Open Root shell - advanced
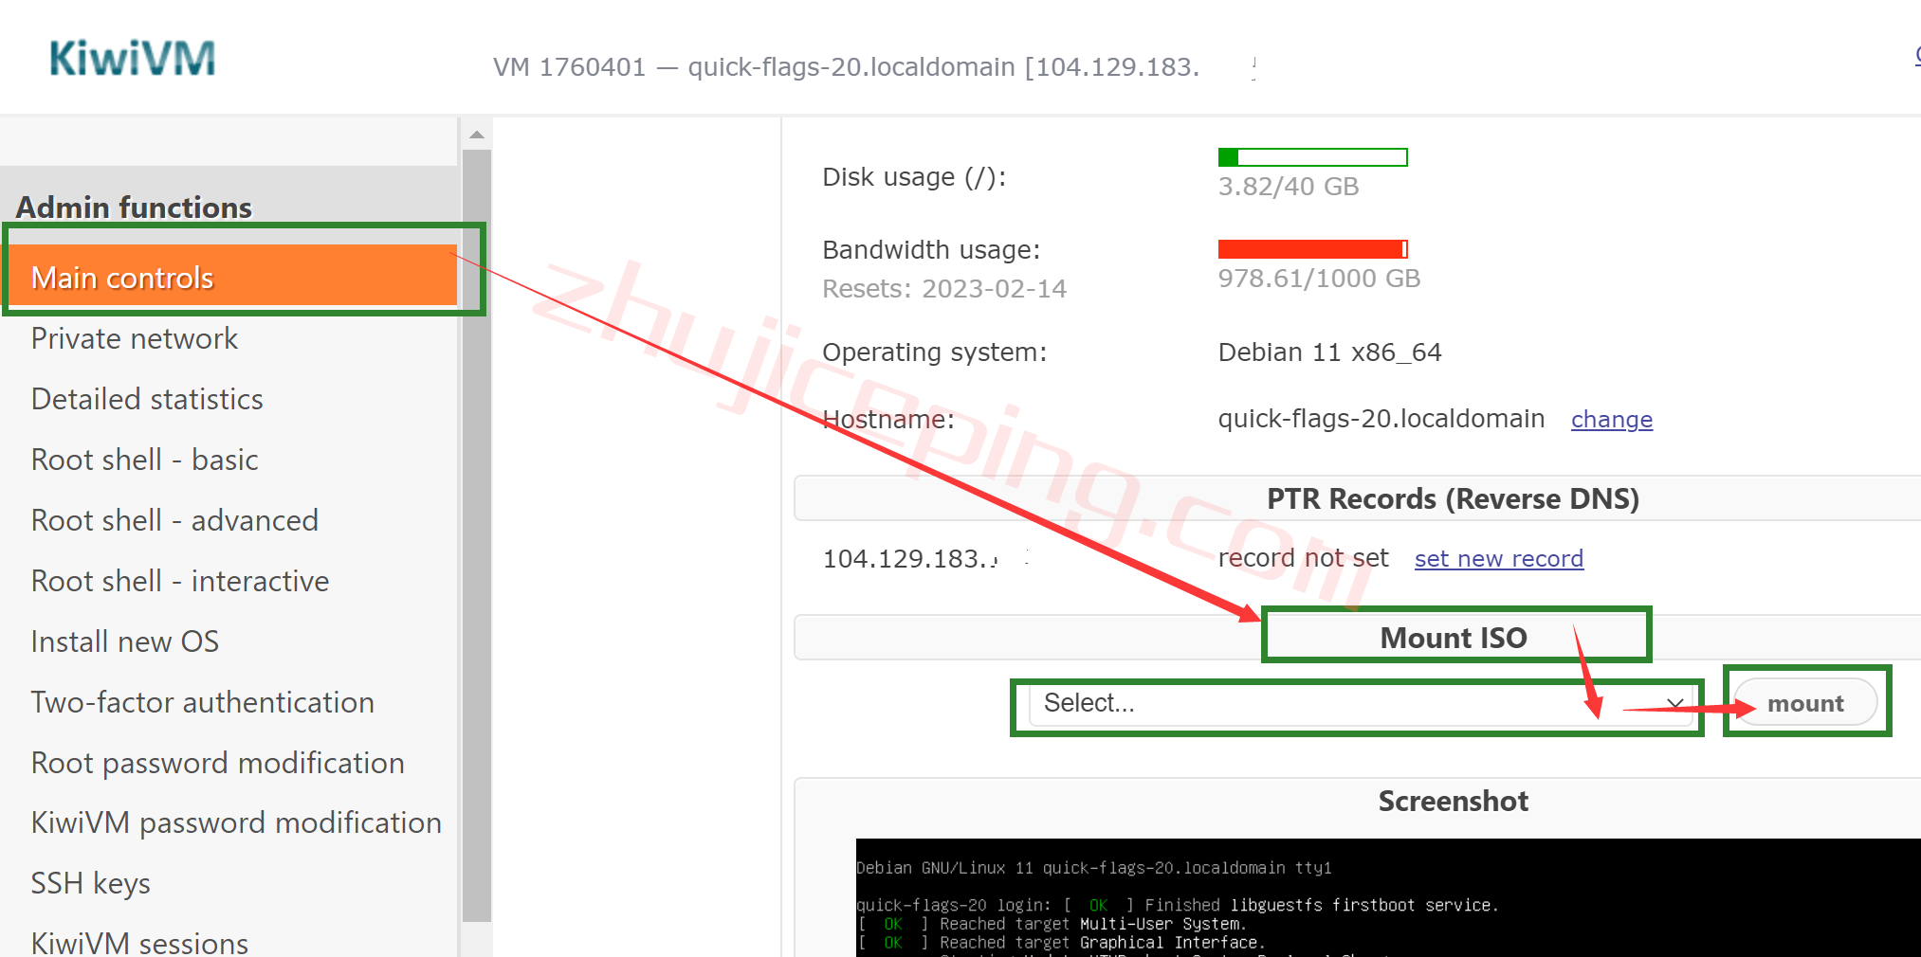Screen dimensions: 1921x957 (x=174, y=520)
